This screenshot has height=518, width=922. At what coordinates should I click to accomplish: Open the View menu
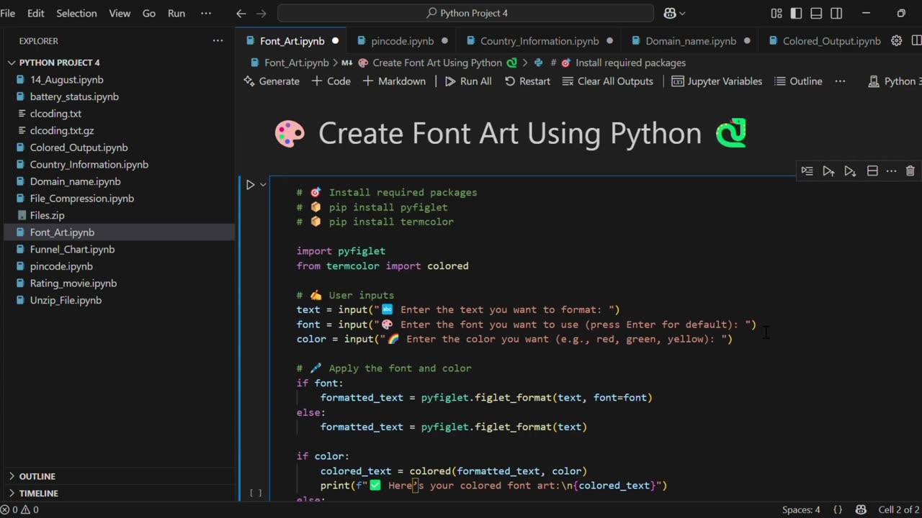[120, 13]
